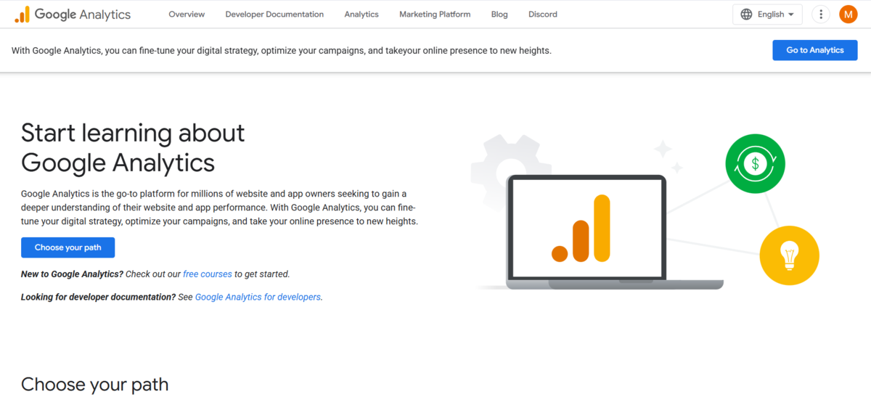871x402 pixels.
Task: Open Marketing Platform from the header
Action: 435,14
